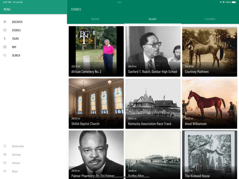Click the Contact envelope icon
The height and width of the screenshot is (179, 239).
pyautogui.click(x=5, y=163)
